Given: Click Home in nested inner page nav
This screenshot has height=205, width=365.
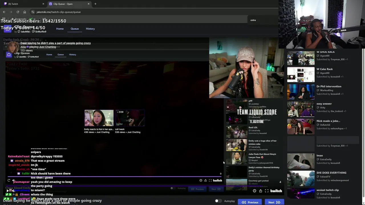Looking at the screenshot, I should pos(49,54).
